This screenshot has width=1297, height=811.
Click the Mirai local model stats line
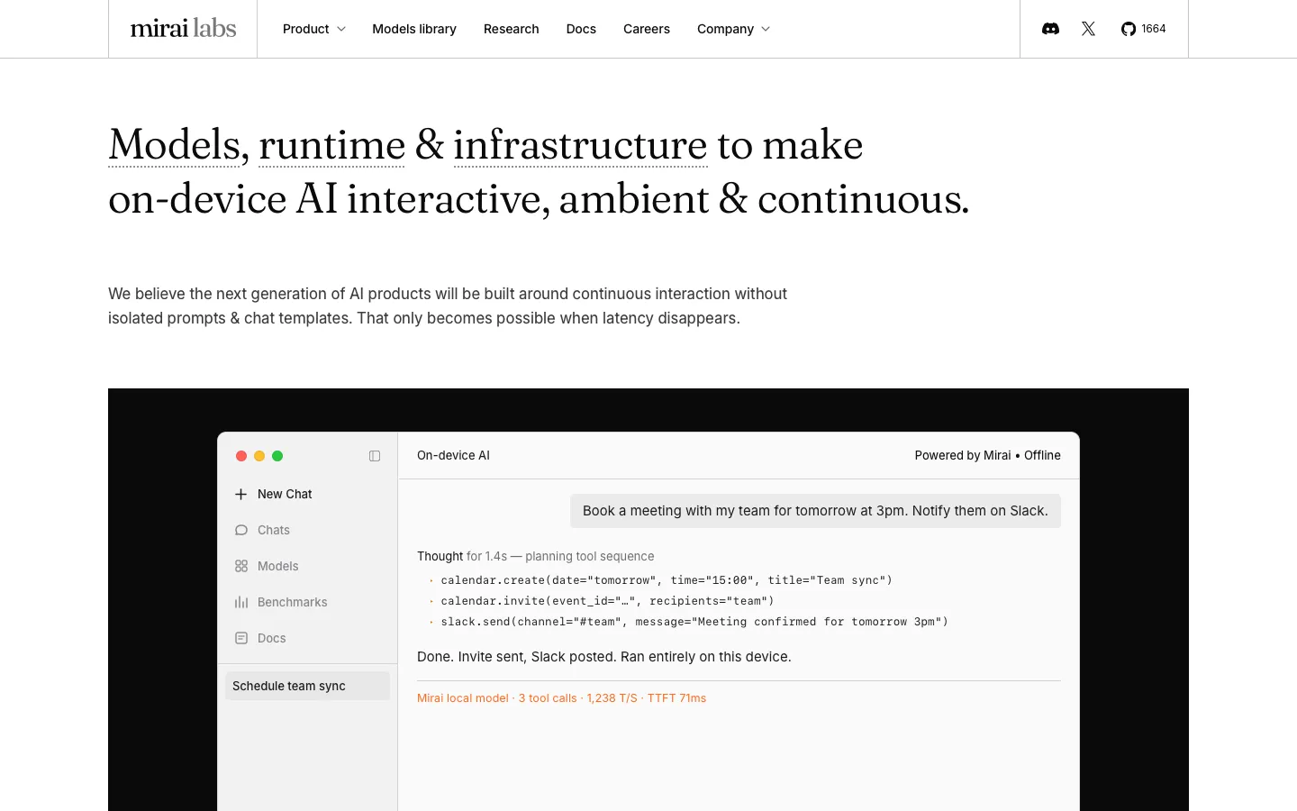[561, 698]
